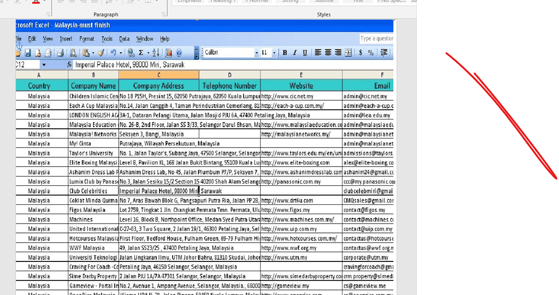The width and height of the screenshot is (559, 295).
Task: Expand the Toolbar Options chevron
Action: click(196, 53)
